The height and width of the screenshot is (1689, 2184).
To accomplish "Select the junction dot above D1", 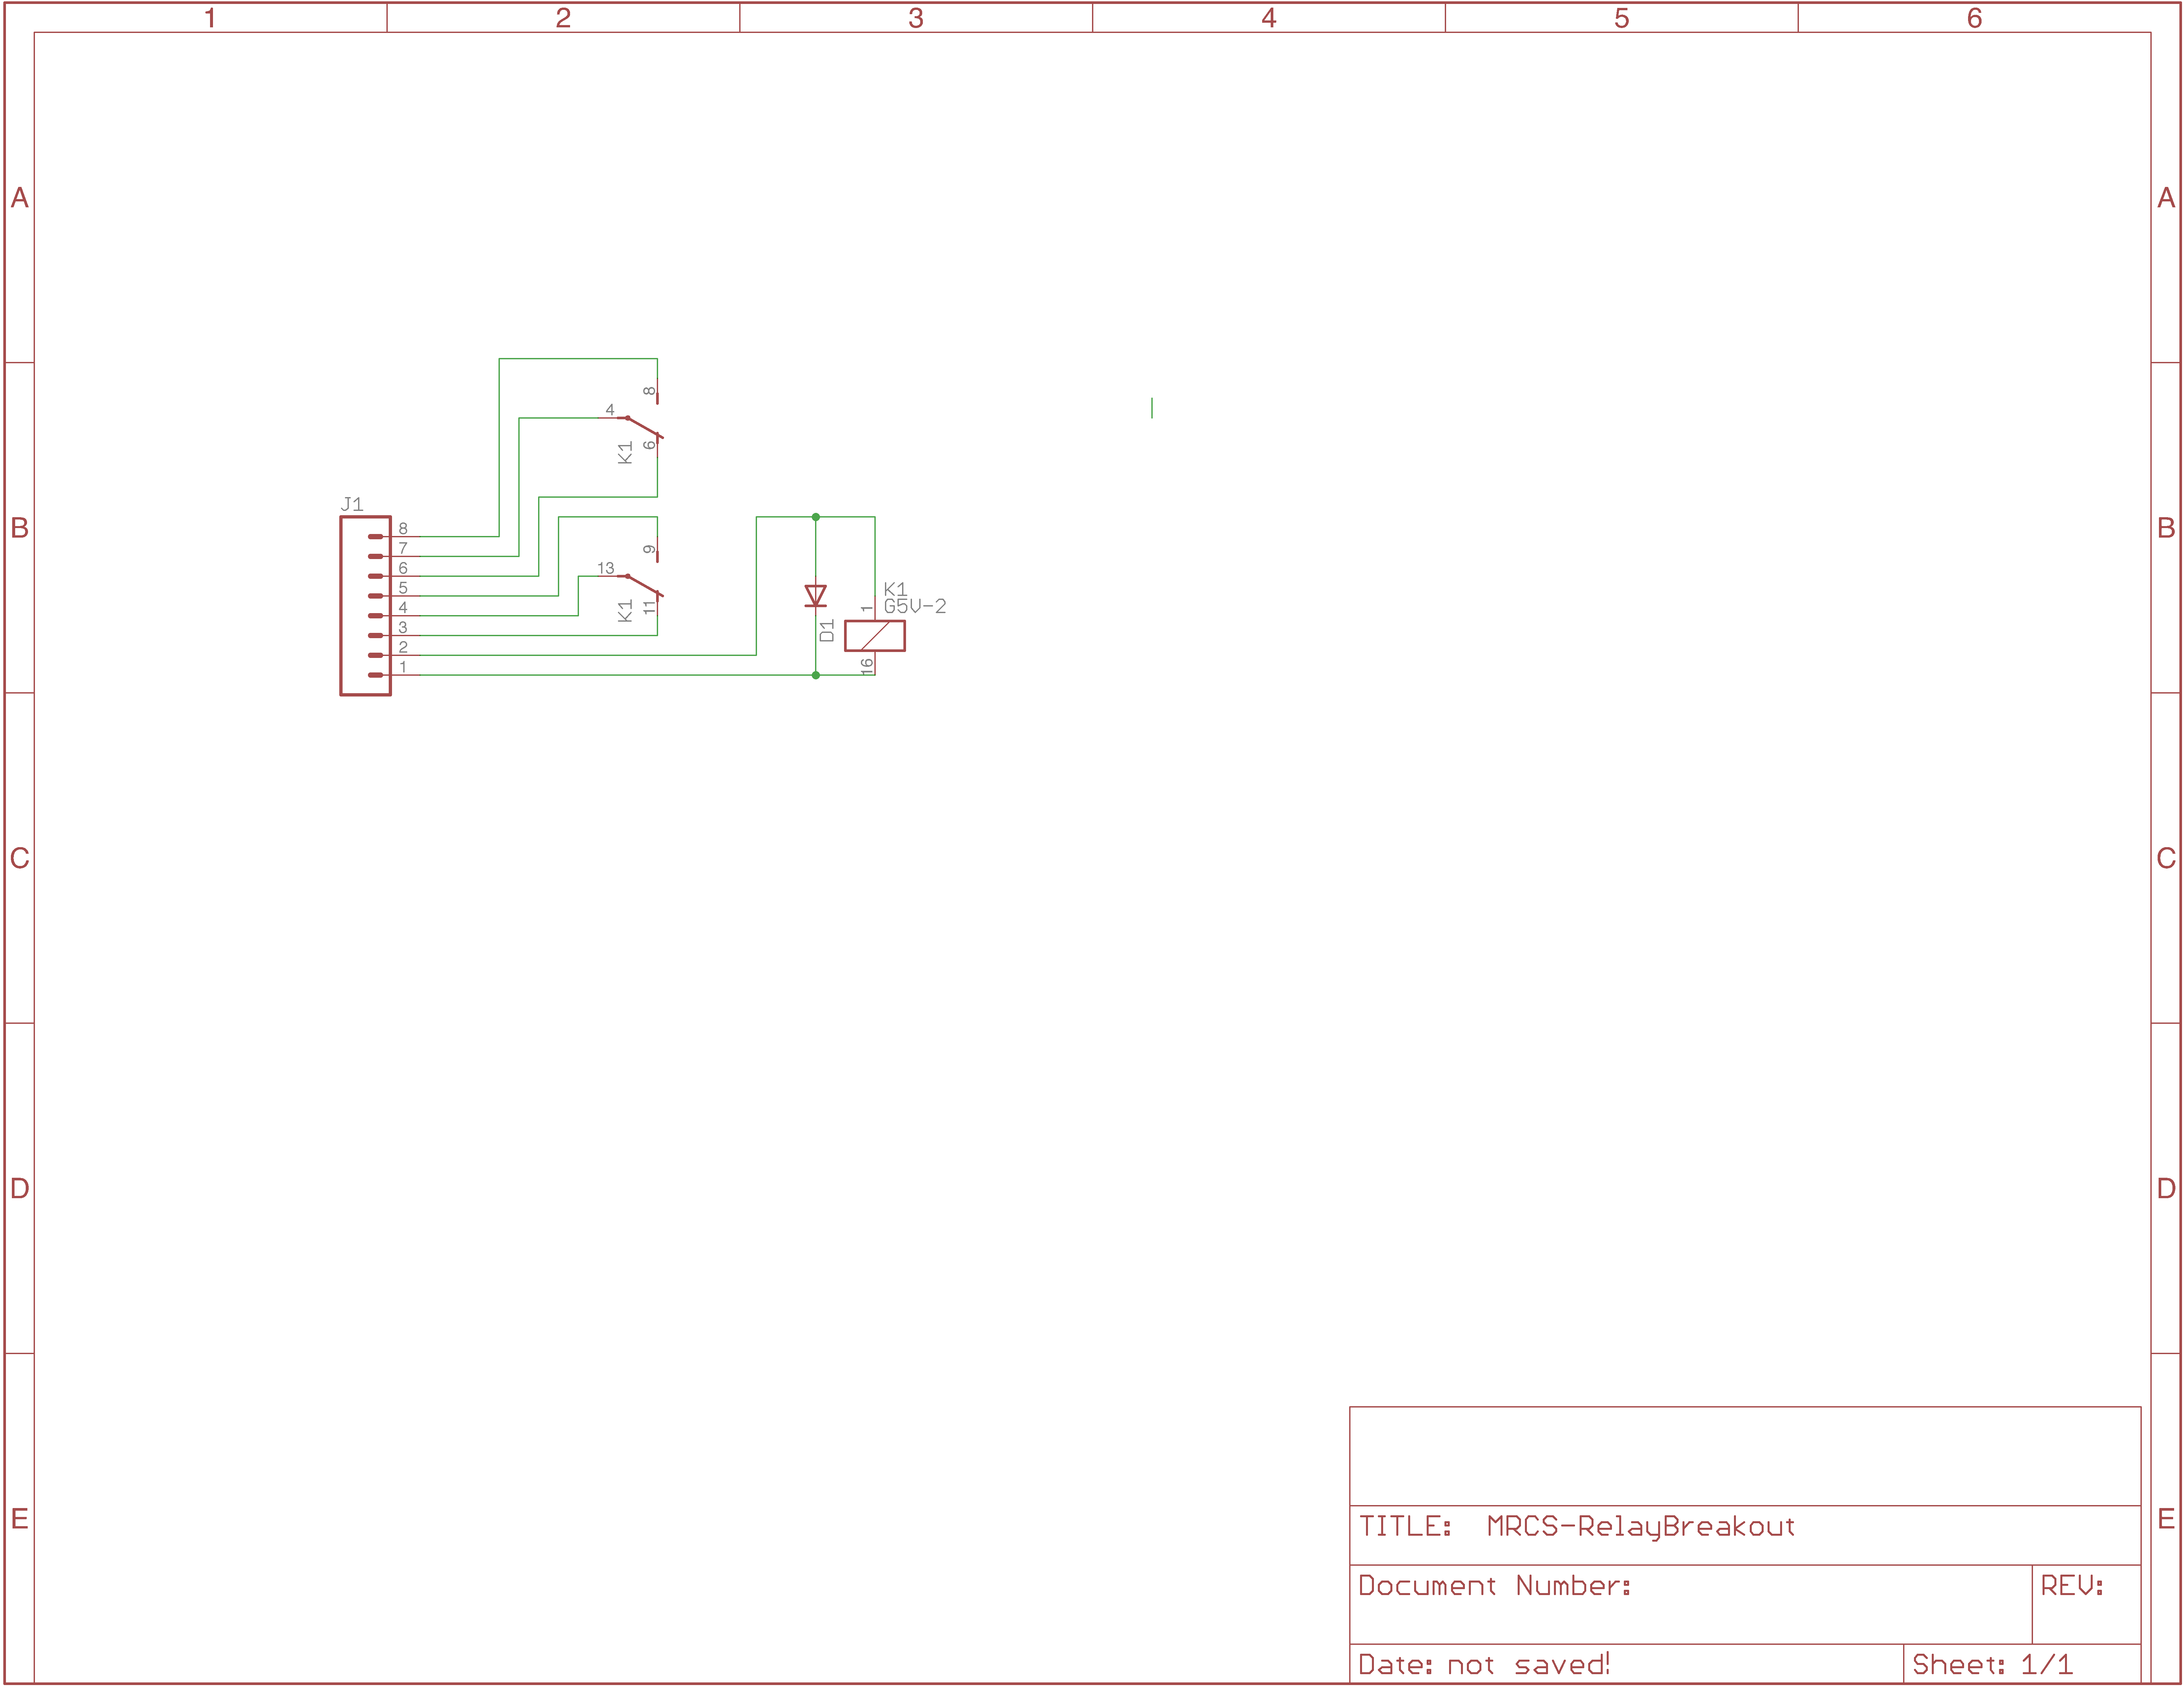I will pos(816,517).
